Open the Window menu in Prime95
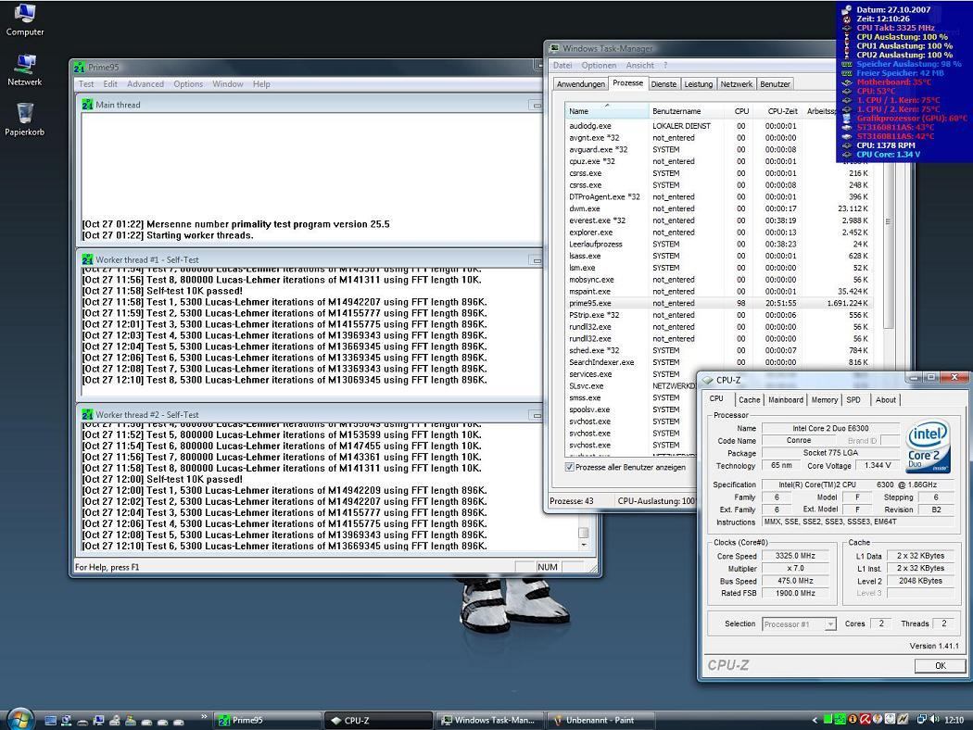973x730 pixels. click(x=228, y=83)
